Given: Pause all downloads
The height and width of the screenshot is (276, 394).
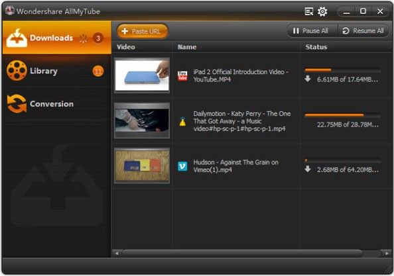Looking at the screenshot, I should 312,31.
